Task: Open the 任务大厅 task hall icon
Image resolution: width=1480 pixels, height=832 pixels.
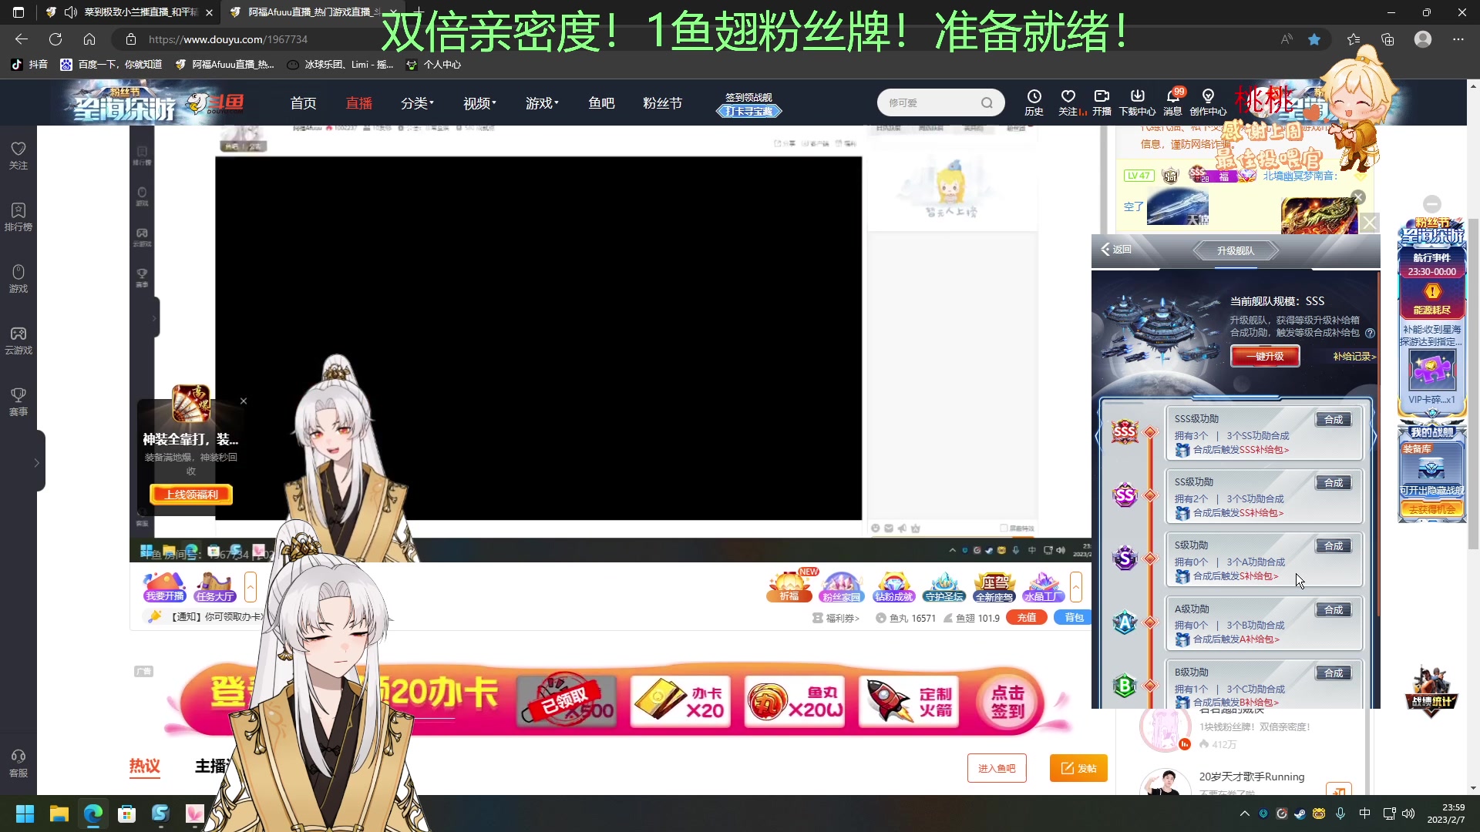Action: point(215,587)
